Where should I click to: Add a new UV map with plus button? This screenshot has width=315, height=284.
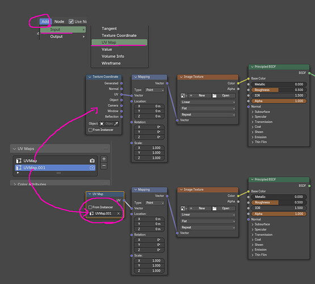coord(104,159)
